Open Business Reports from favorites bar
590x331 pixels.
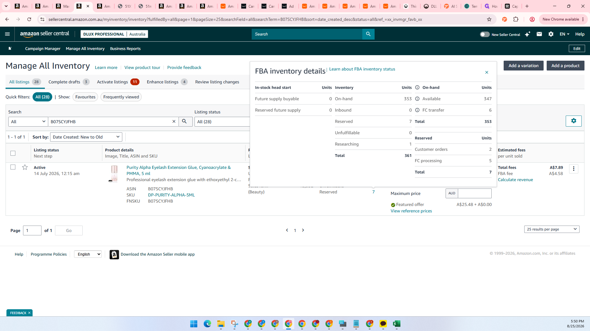pos(125,48)
